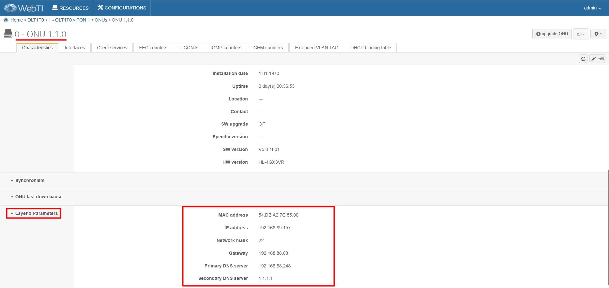This screenshot has height=288, width=609.
Task: Click the Home breadcrumb house icon
Action: pos(6,20)
